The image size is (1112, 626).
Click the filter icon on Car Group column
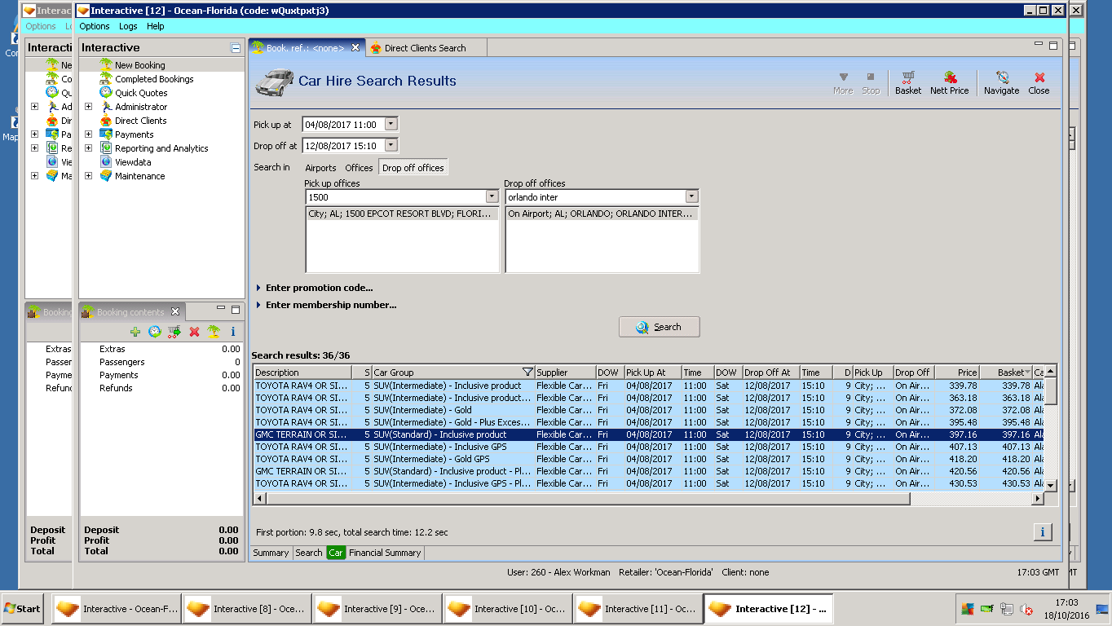(527, 373)
